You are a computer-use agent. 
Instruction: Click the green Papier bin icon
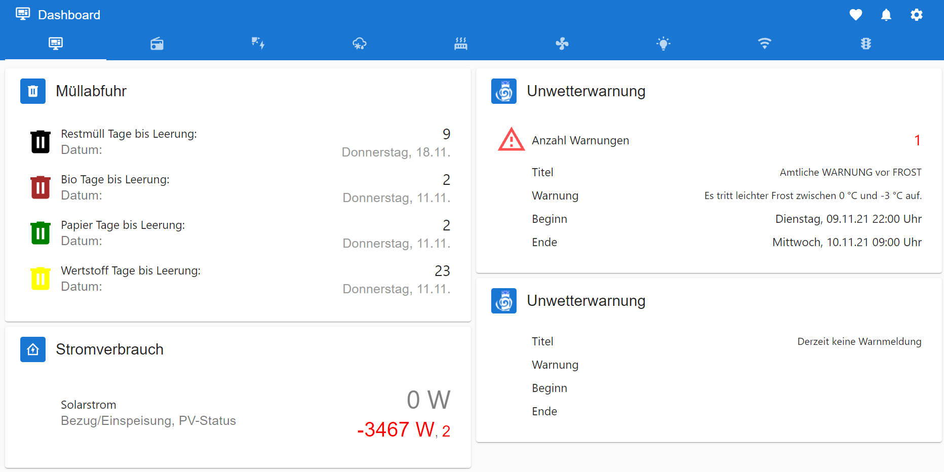pyautogui.click(x=41, y=233)
